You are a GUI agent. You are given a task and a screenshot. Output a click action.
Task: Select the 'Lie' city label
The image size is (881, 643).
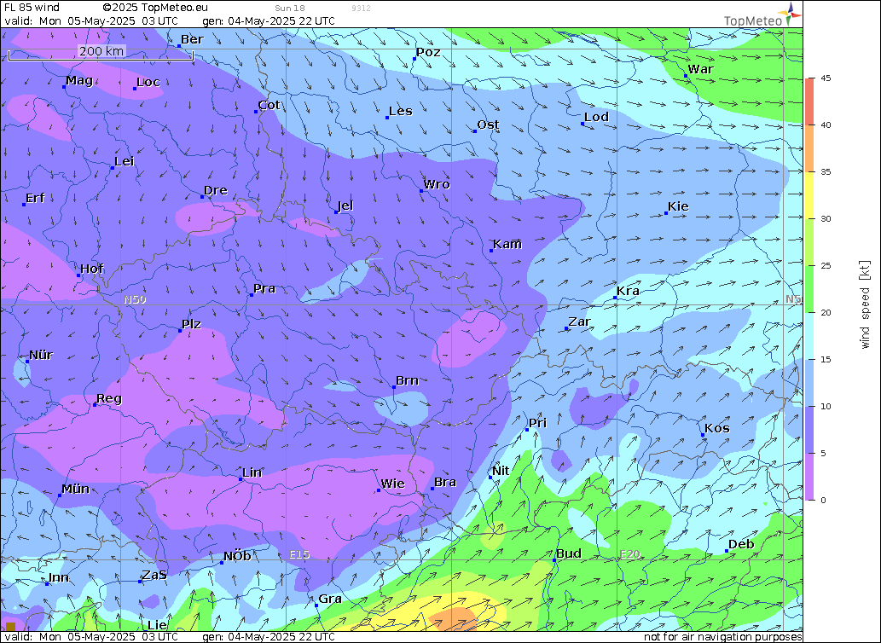tap(157, 625)
